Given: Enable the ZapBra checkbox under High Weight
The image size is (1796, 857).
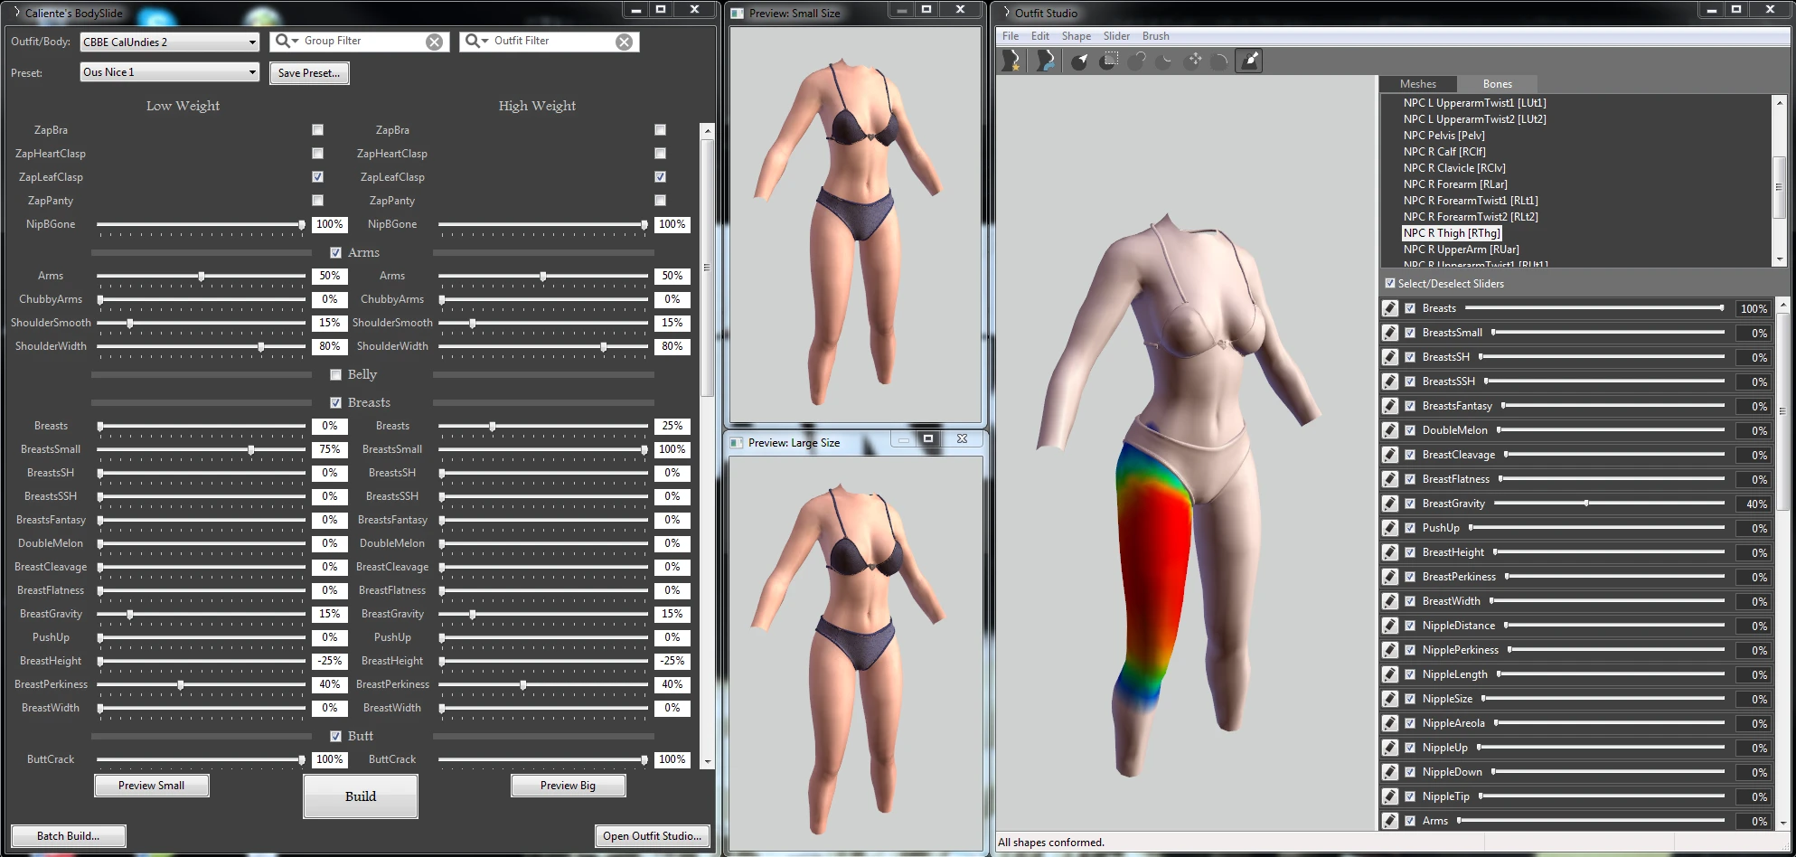Looking at the screenshot, I should 660,129.
